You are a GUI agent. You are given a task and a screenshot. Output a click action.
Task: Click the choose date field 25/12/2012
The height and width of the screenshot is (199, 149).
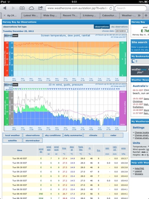[122, 31]
